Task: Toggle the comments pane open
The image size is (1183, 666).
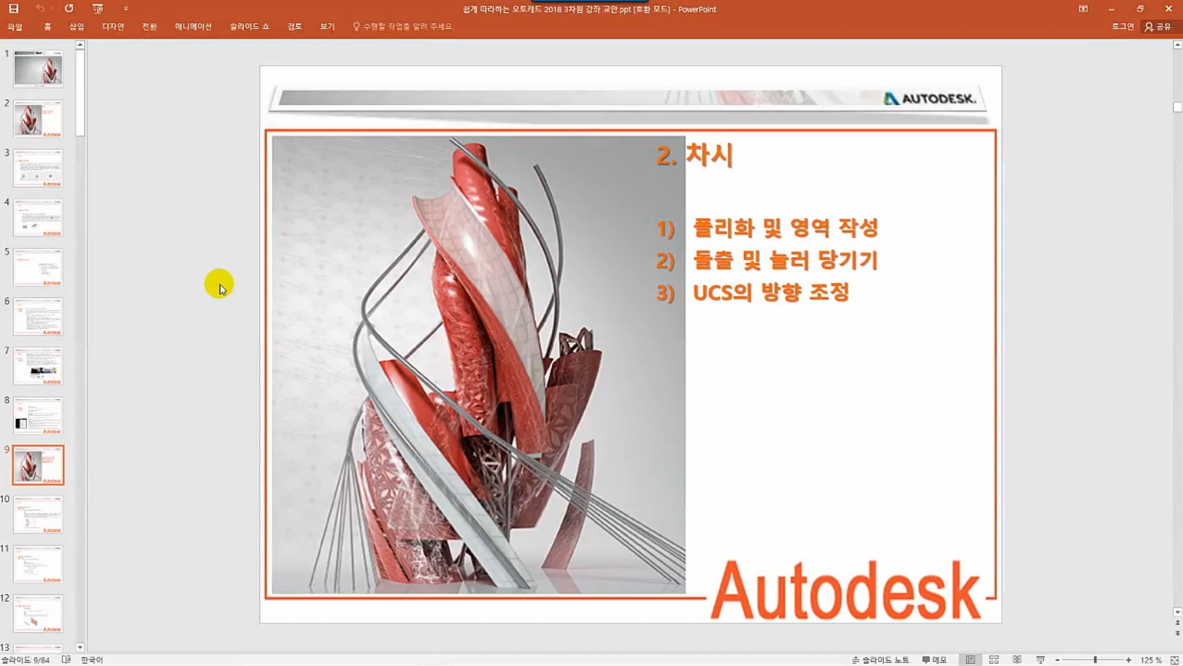Action: tap(933, 659)
